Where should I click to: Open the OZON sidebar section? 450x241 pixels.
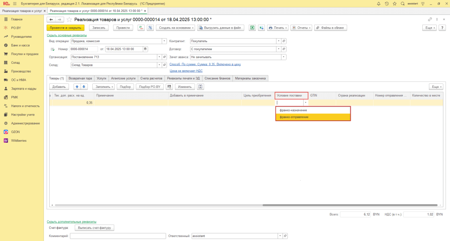pyautogui.click(x=15, y=132)
